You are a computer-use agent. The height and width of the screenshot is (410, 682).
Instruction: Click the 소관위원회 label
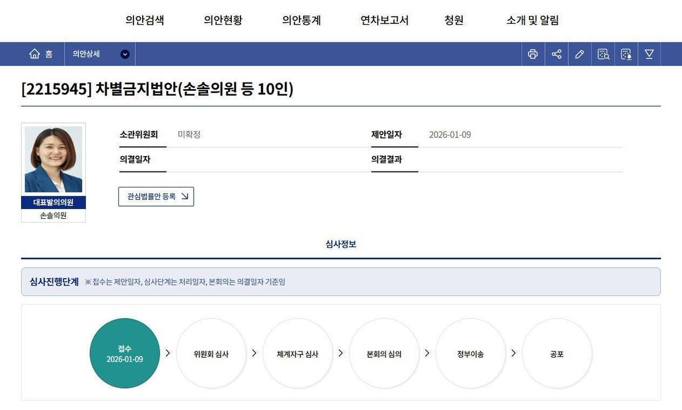[139, 135]
